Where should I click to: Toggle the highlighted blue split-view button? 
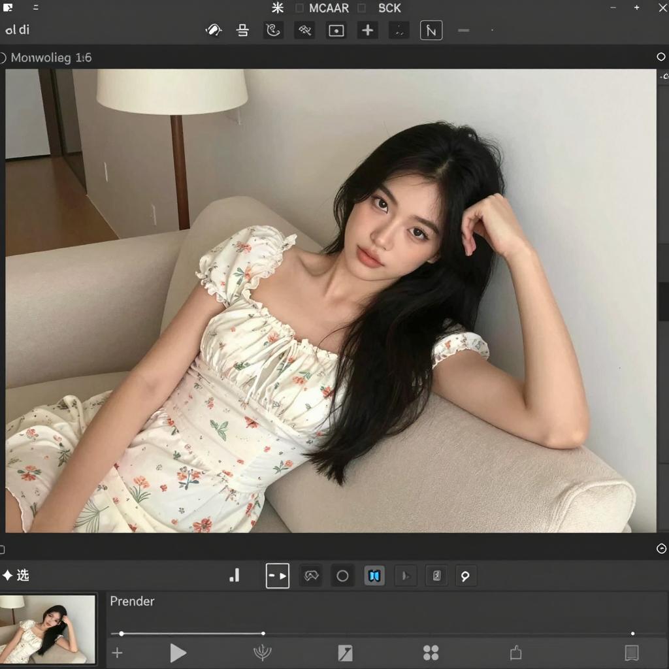(x=374, y=576)
